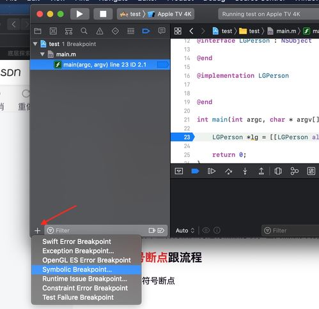Toggle the breakpoint indicator on main(argc, argv) row
The height and width of the screenshot is (309, 319).
[163, 64]
